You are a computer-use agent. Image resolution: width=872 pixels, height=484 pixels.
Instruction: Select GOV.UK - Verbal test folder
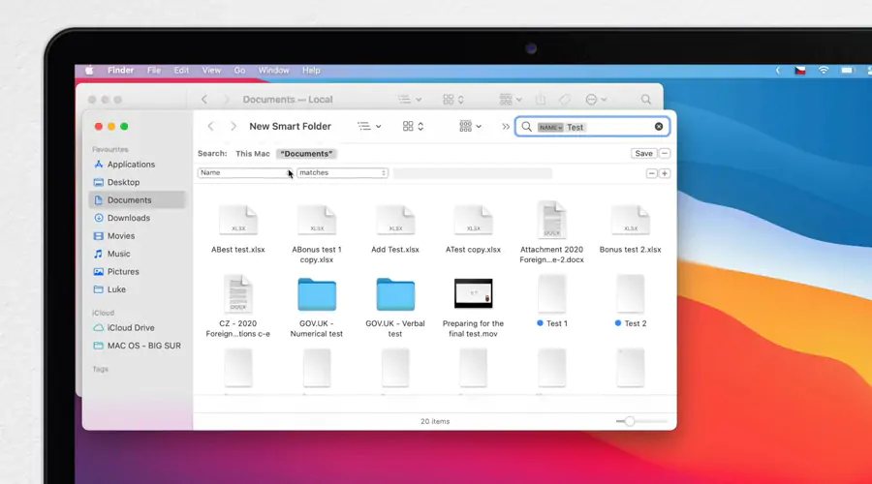click(395, 294)
